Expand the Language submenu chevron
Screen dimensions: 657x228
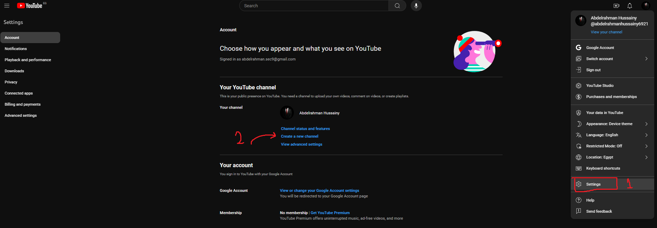pyautogui.click(x=646, y=135)
